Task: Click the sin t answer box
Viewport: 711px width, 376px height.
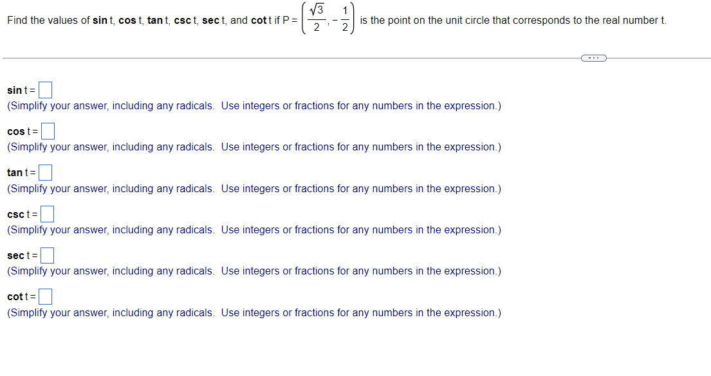Action: pyautogui.click(x=44, y=89)
